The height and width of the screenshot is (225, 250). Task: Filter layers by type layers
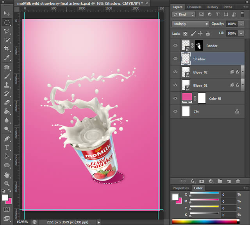[218, 14]
